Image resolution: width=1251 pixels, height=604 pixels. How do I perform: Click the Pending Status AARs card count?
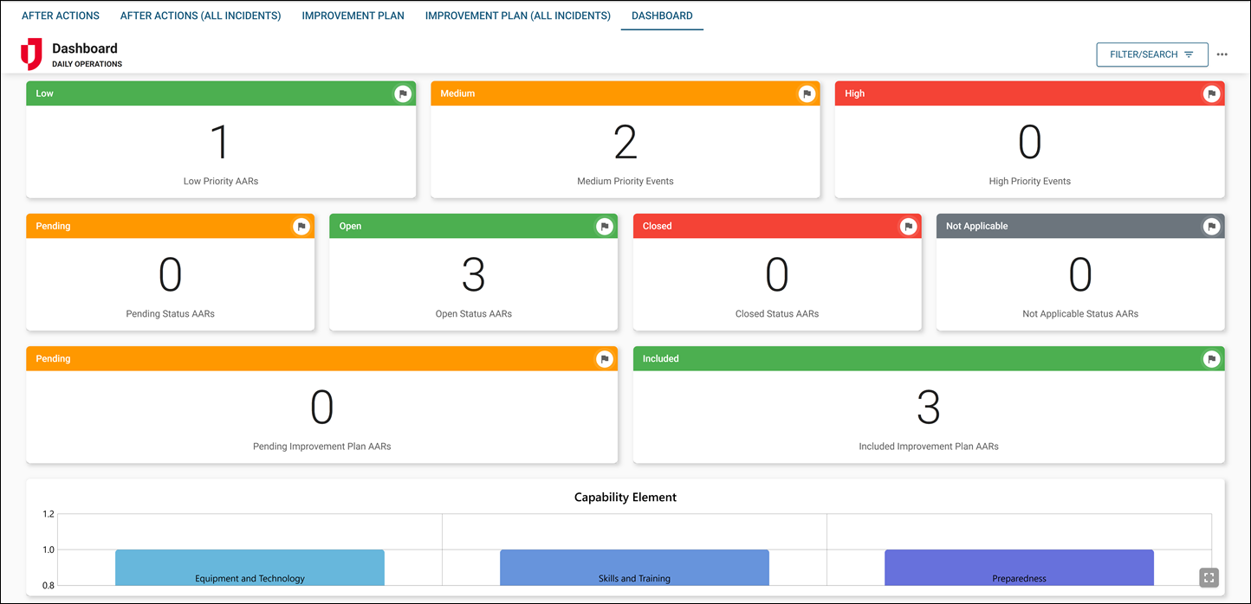click(170, 273)
